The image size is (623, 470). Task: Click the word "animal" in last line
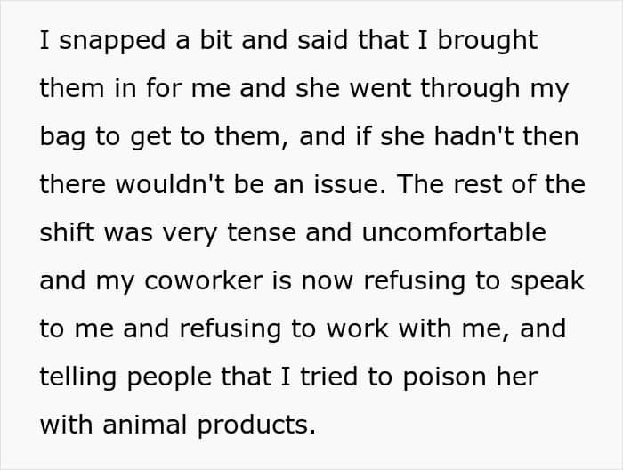point(144,425)
